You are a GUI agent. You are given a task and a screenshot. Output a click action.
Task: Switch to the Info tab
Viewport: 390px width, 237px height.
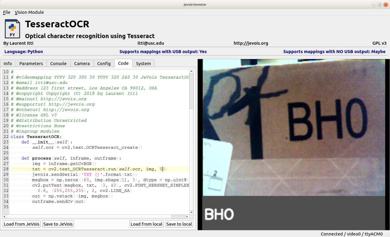coord(8,63)
